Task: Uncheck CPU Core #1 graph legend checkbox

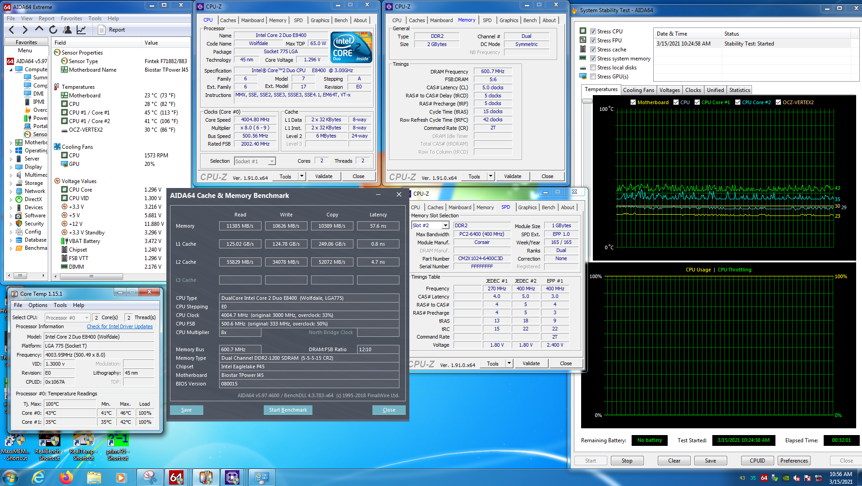Action: pos(697,102)
